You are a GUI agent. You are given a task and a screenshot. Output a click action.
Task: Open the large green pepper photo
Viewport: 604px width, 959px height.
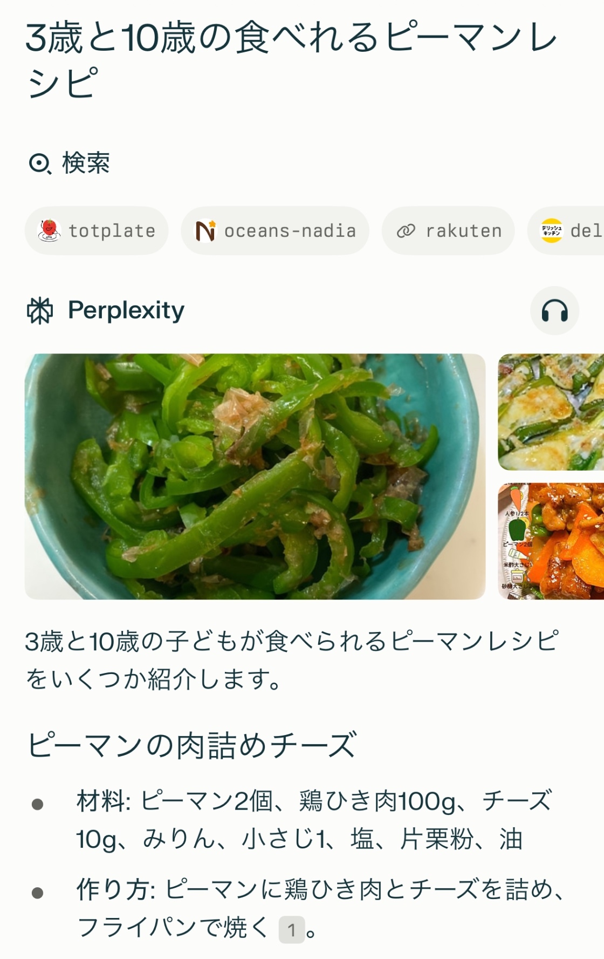pos(255,477)
